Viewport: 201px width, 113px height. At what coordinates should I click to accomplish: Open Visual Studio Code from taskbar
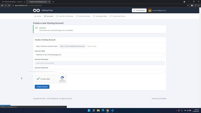click(112, 110)
